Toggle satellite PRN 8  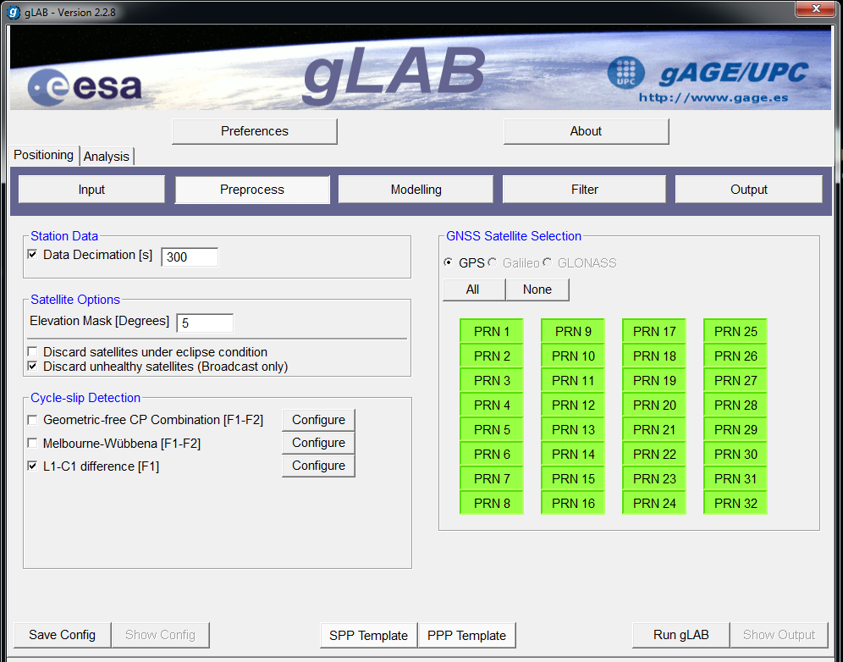[x=492, y=504]
